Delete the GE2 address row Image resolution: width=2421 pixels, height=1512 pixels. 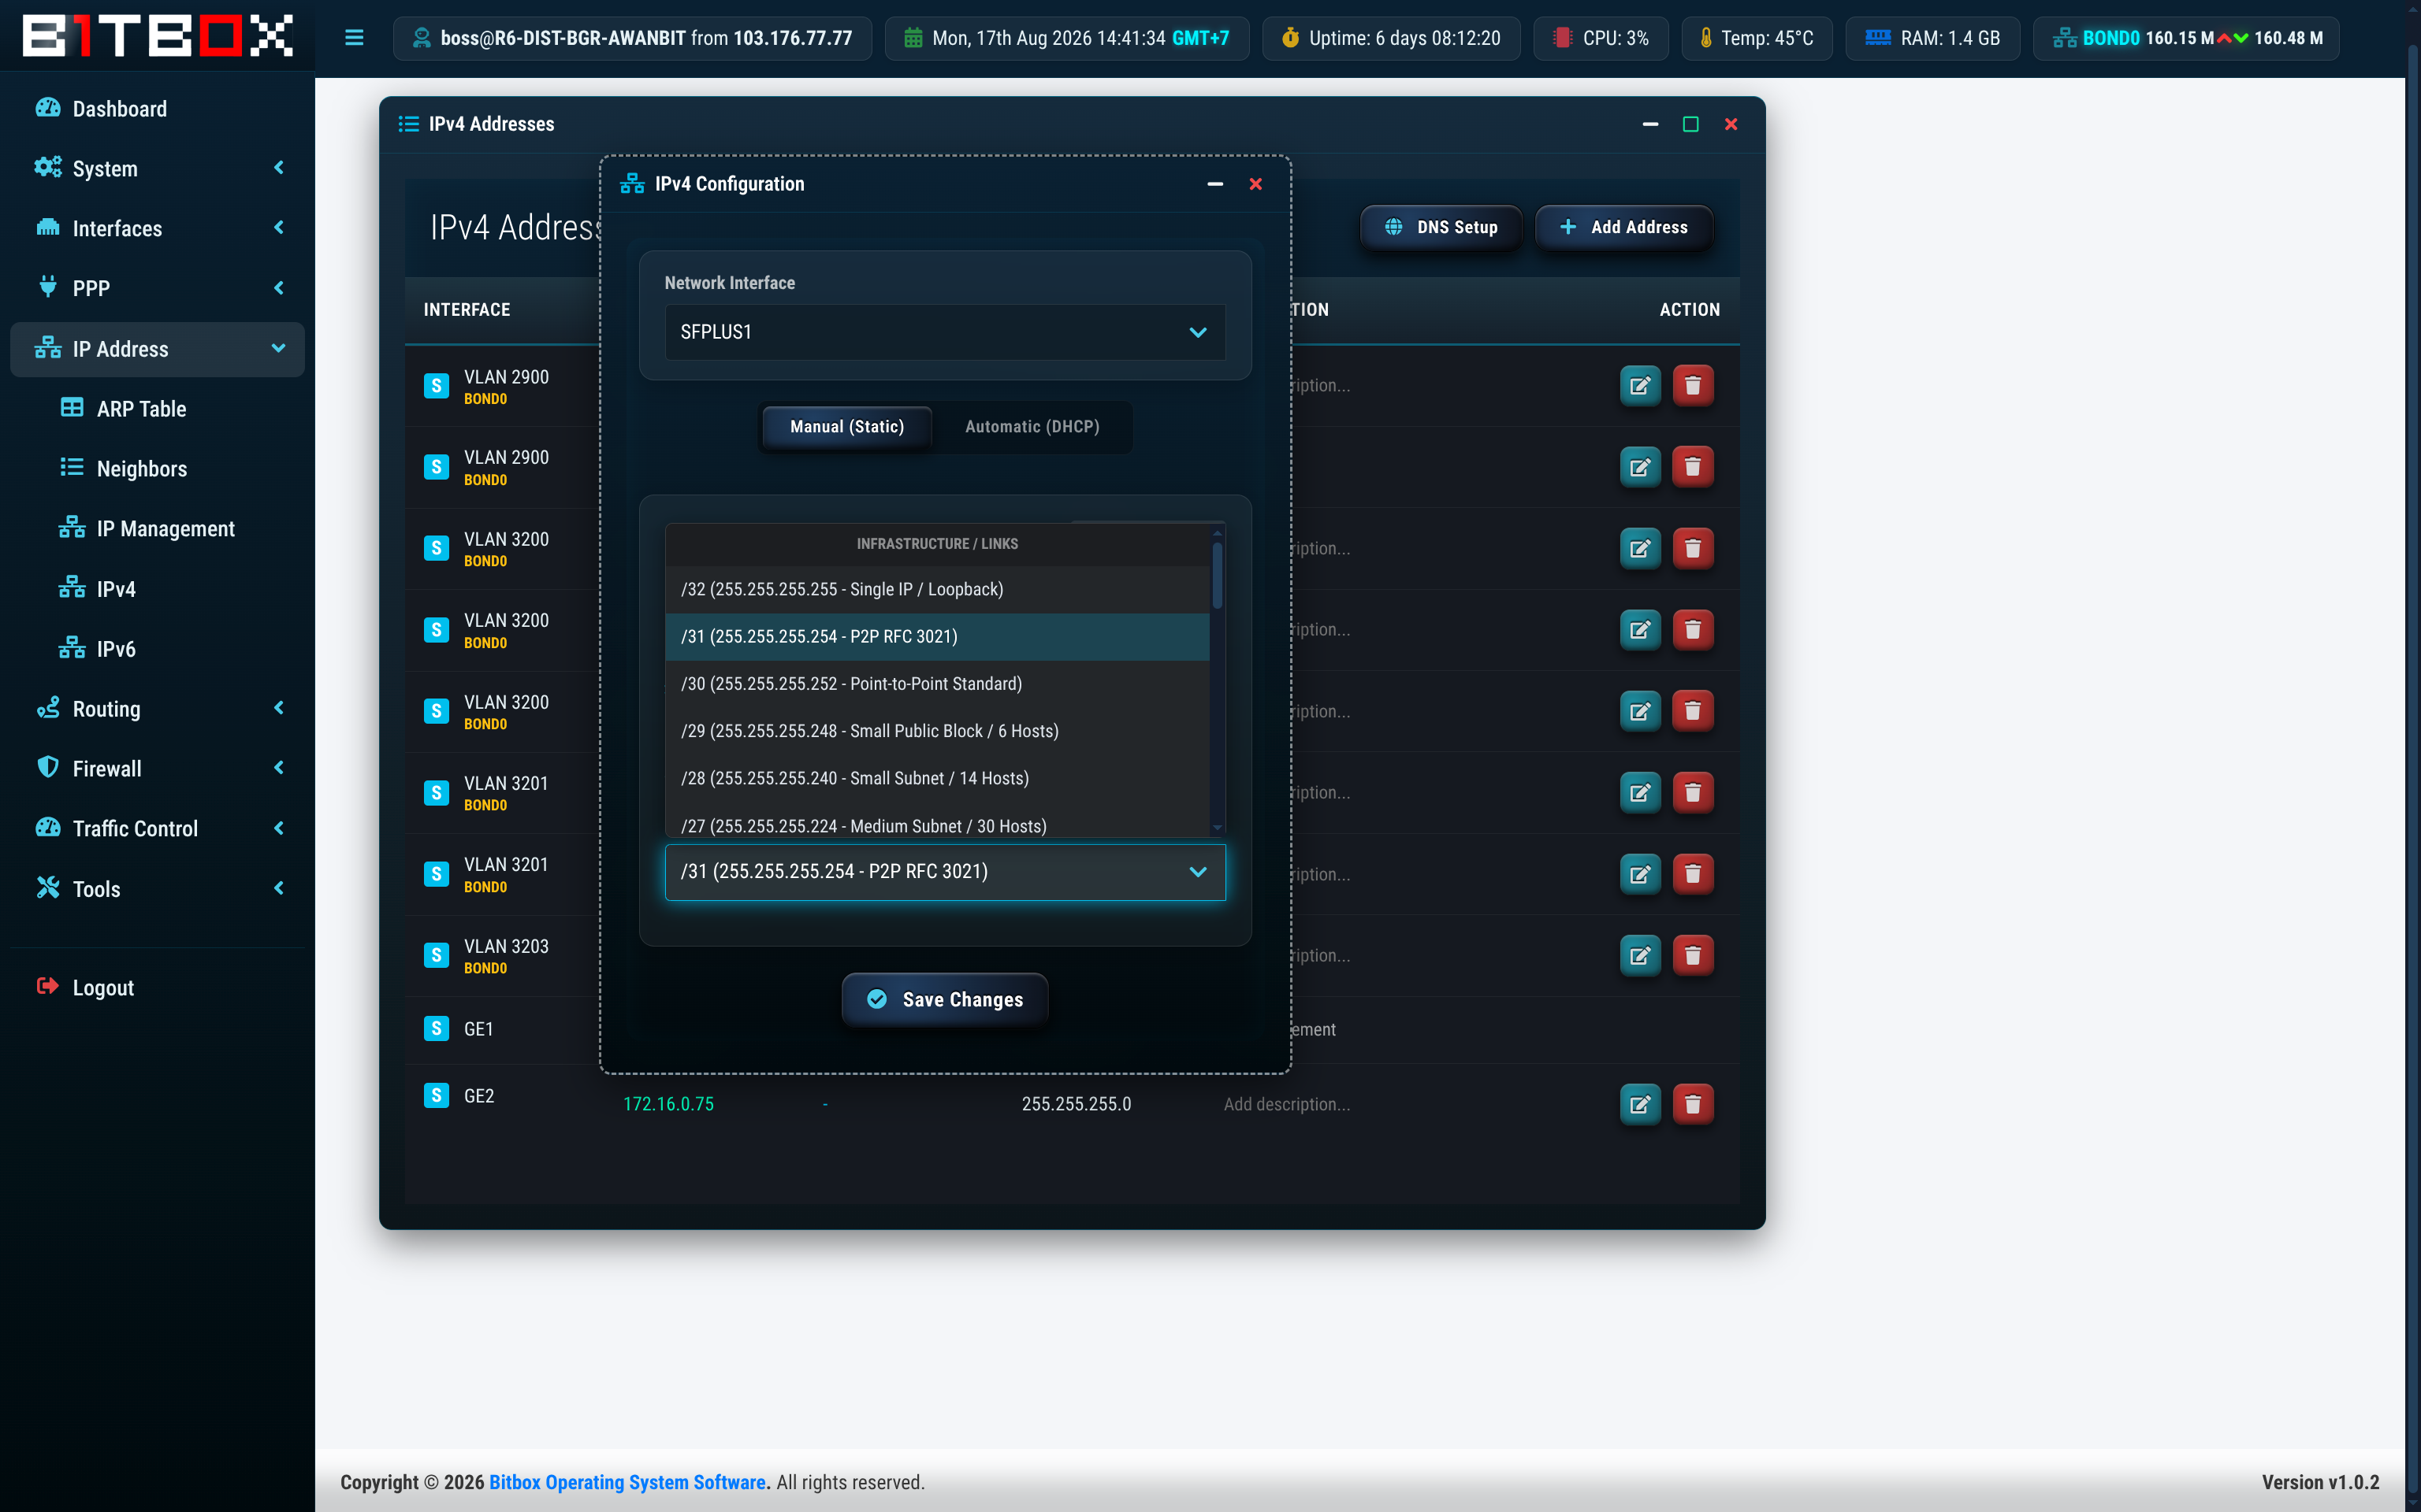1693,1104
